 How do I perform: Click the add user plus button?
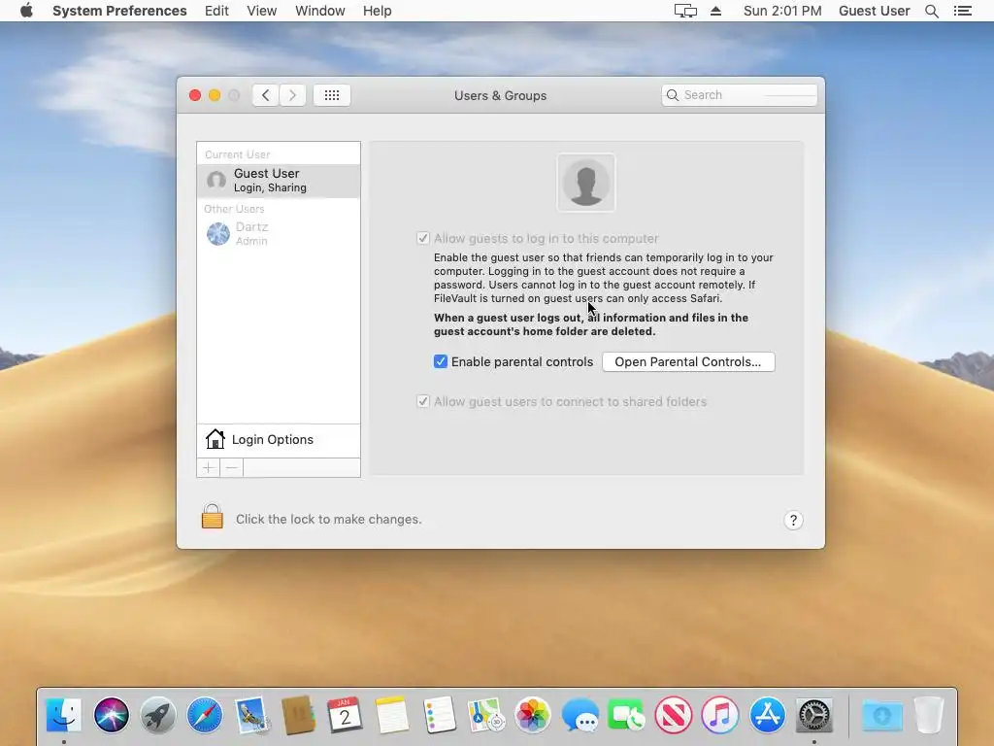pyautogui.click(x=209, y=468)
